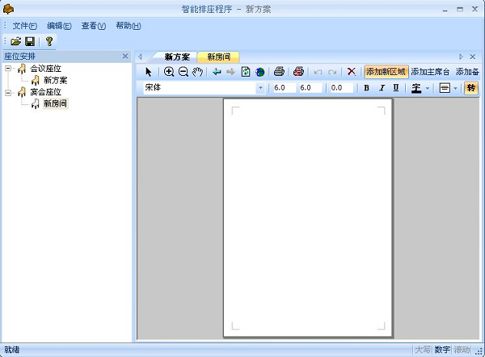Select 新方案 in the tree
485x357 pixels.
tap(55, 80)
